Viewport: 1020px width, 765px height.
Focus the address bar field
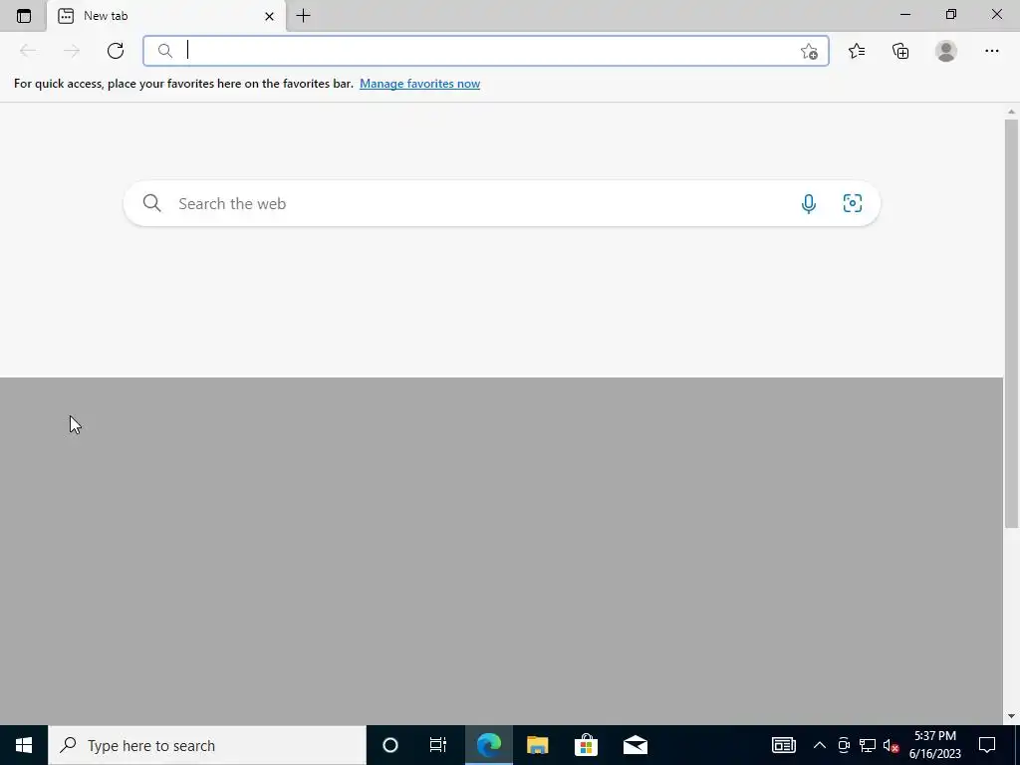coord(485,51)
